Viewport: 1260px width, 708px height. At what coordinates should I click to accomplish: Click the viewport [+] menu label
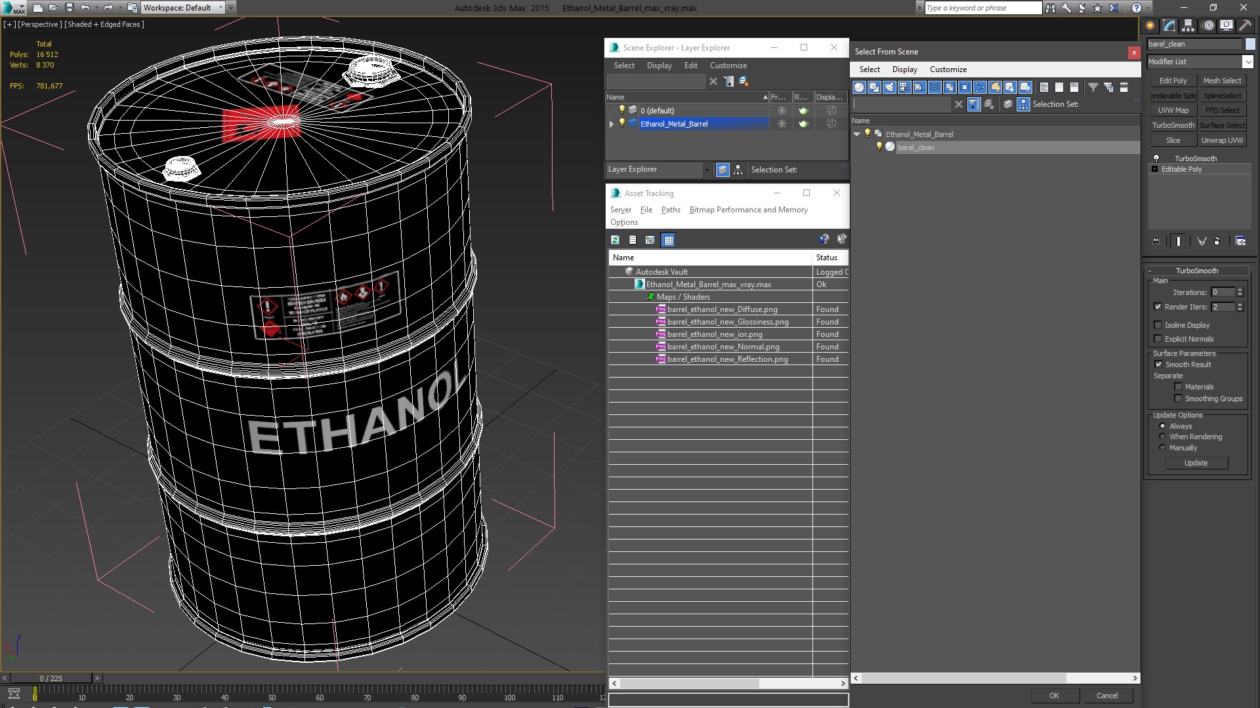(9, 24)
